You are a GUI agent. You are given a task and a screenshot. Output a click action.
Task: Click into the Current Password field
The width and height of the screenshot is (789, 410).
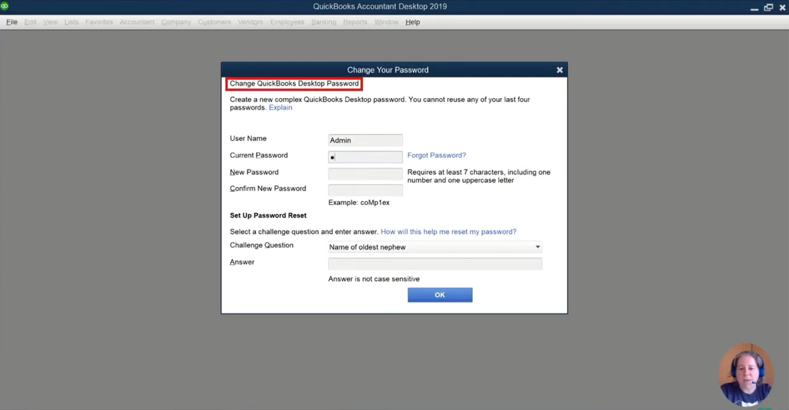[x=365, y=157]
